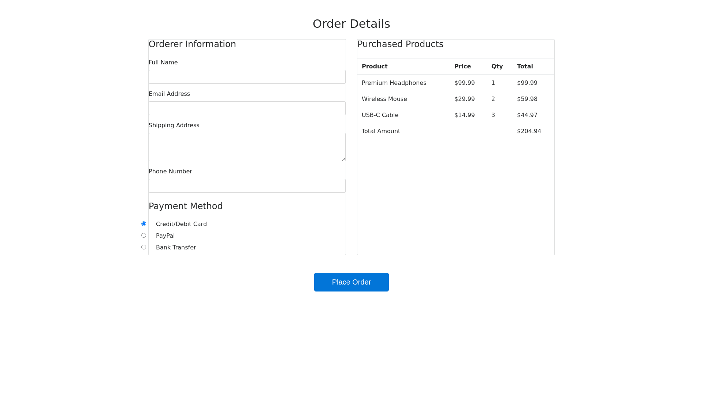
Task: Click the Premium Headphones product row
Action: pos(394,83)
